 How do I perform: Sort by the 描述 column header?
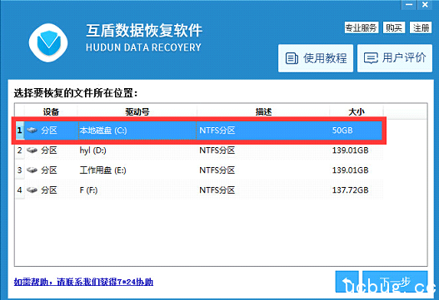(x=263, y=111)
